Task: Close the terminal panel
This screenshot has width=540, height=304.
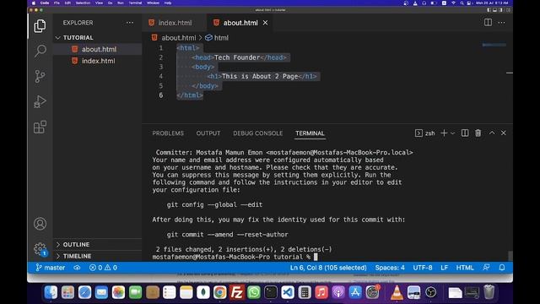Action: point(504,133)
